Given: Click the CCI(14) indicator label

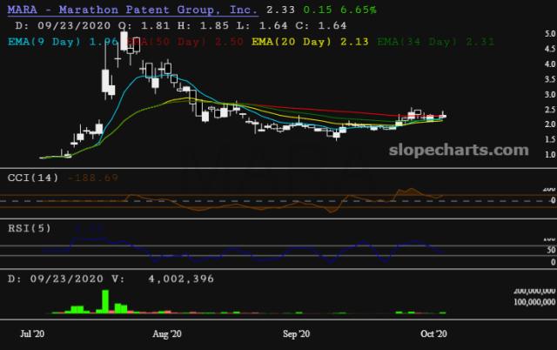Looking at the screenshot, I should coord(31,178).
